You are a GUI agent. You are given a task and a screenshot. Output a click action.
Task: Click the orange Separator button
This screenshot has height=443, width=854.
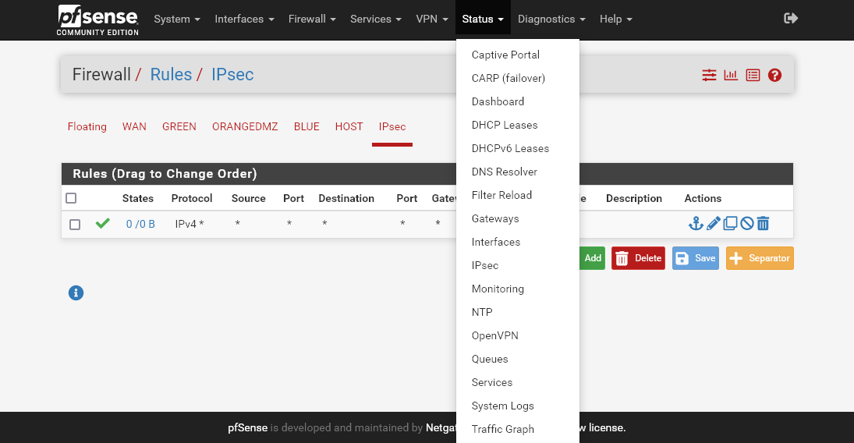(x=760, y=258)
